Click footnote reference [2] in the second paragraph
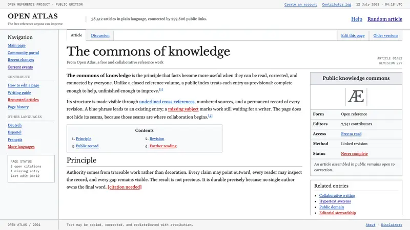 [210, 116]
